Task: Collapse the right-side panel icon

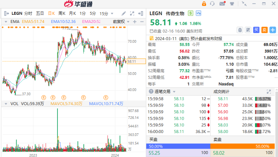Action: pyautogui.click(x=140, y=13)
